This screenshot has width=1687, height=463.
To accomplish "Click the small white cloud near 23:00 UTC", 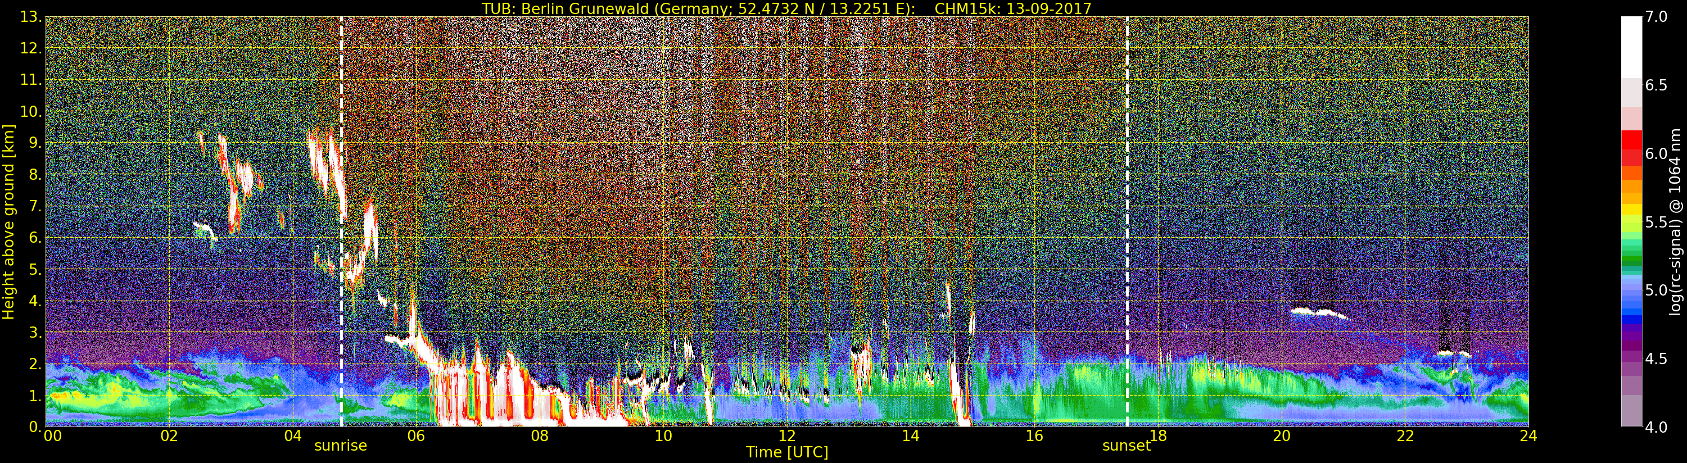I will click(x=1454, y=353).
